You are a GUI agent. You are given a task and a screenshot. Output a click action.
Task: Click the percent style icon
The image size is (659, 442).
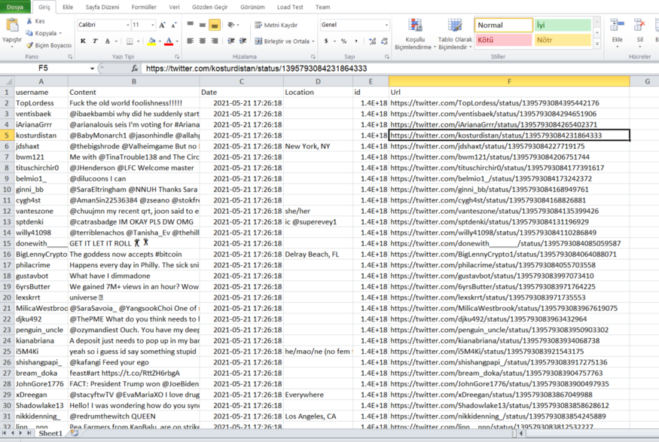[x=343, y=41]
